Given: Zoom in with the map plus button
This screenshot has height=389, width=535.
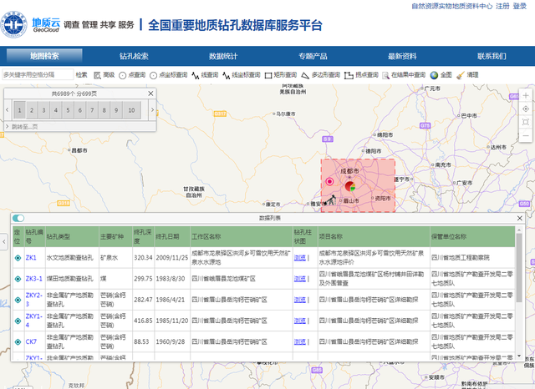Looking at the screenshot, I should 525,93.
